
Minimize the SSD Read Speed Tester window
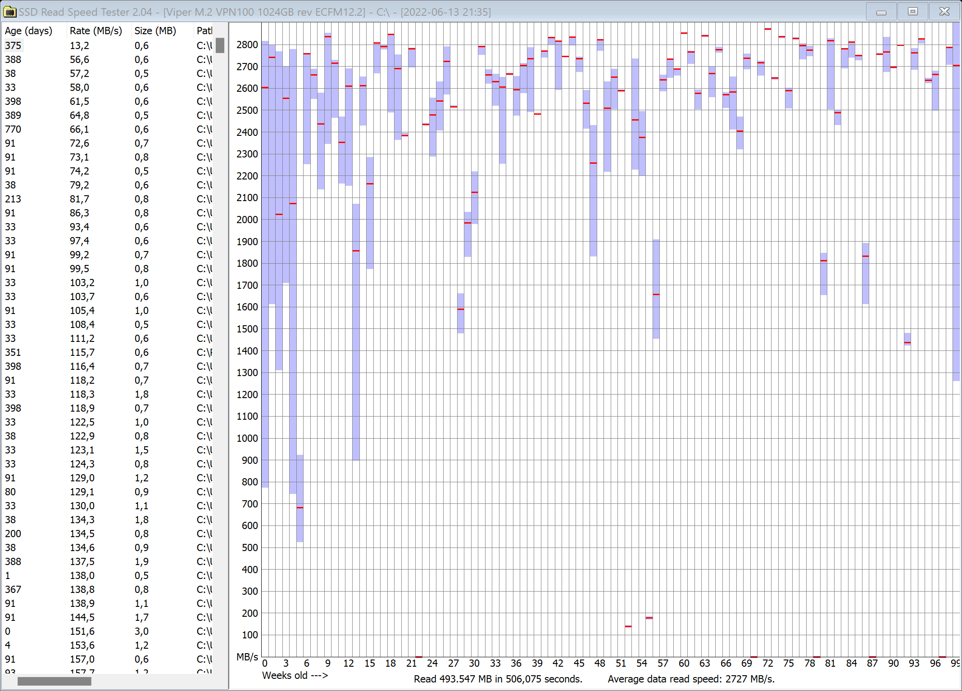tap(881, 12)
